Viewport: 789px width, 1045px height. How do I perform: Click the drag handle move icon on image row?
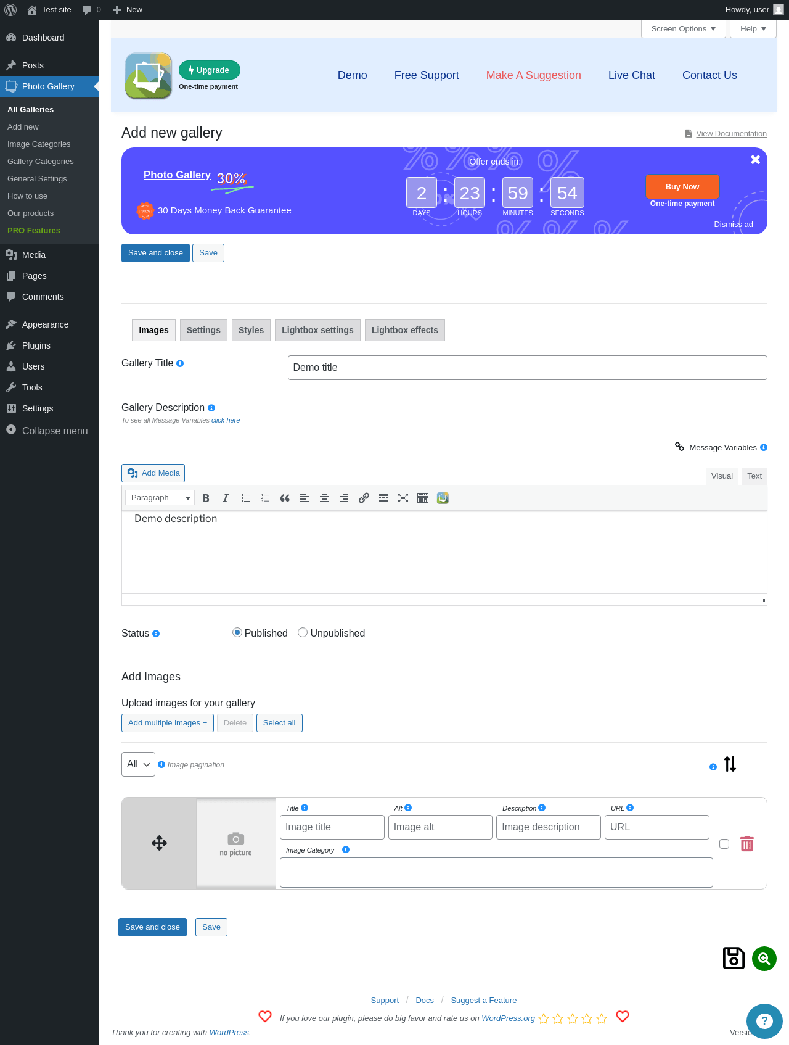(160, 843)
